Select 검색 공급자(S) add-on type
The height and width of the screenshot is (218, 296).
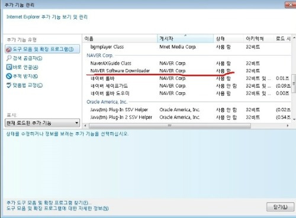click(x=27, y=58)
